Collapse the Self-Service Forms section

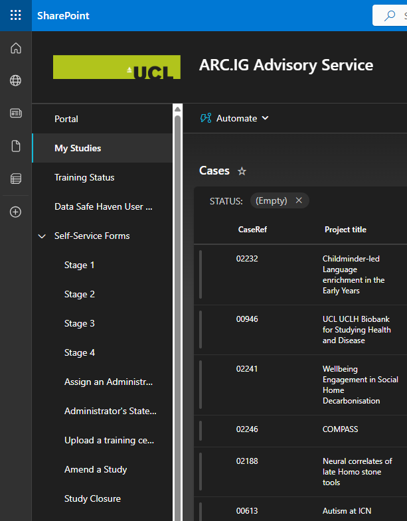click(42, 236)
